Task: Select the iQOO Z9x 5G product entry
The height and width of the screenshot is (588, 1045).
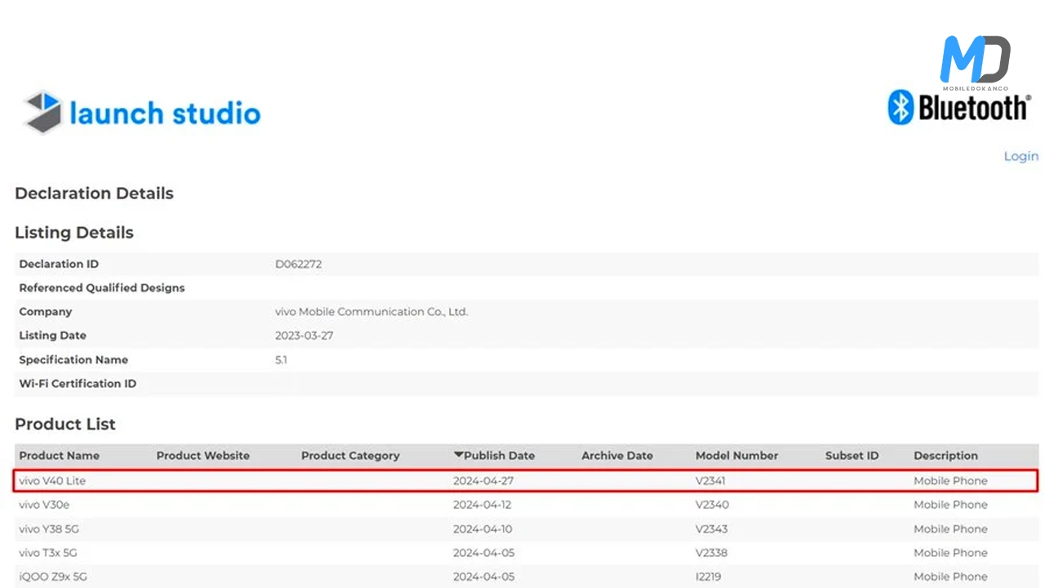Action: point(52,577)
